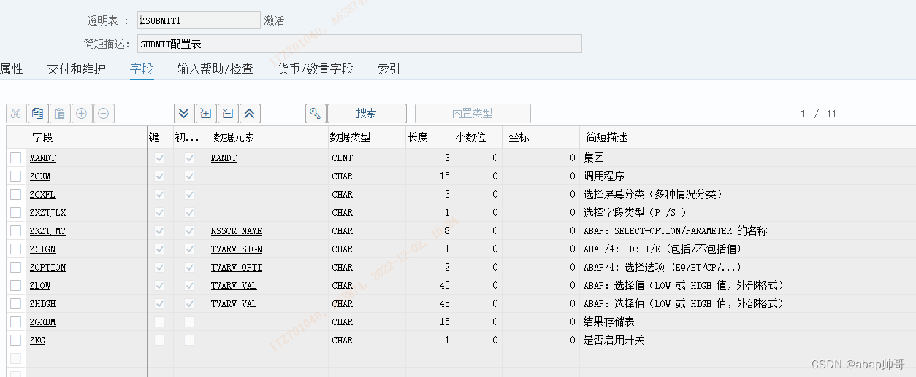Select the ZCXM row checkbox
Screen dimensions: 916x377
pyautogui.click(x=15, y=176)
